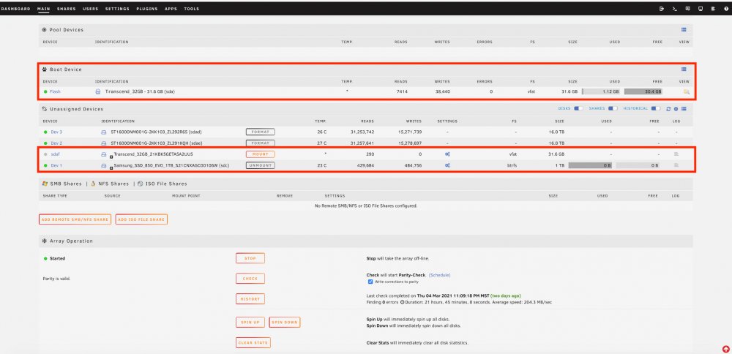Open the log icon for Dev 1 row
This screenshot has width=732, height=354.
point(676,165)
